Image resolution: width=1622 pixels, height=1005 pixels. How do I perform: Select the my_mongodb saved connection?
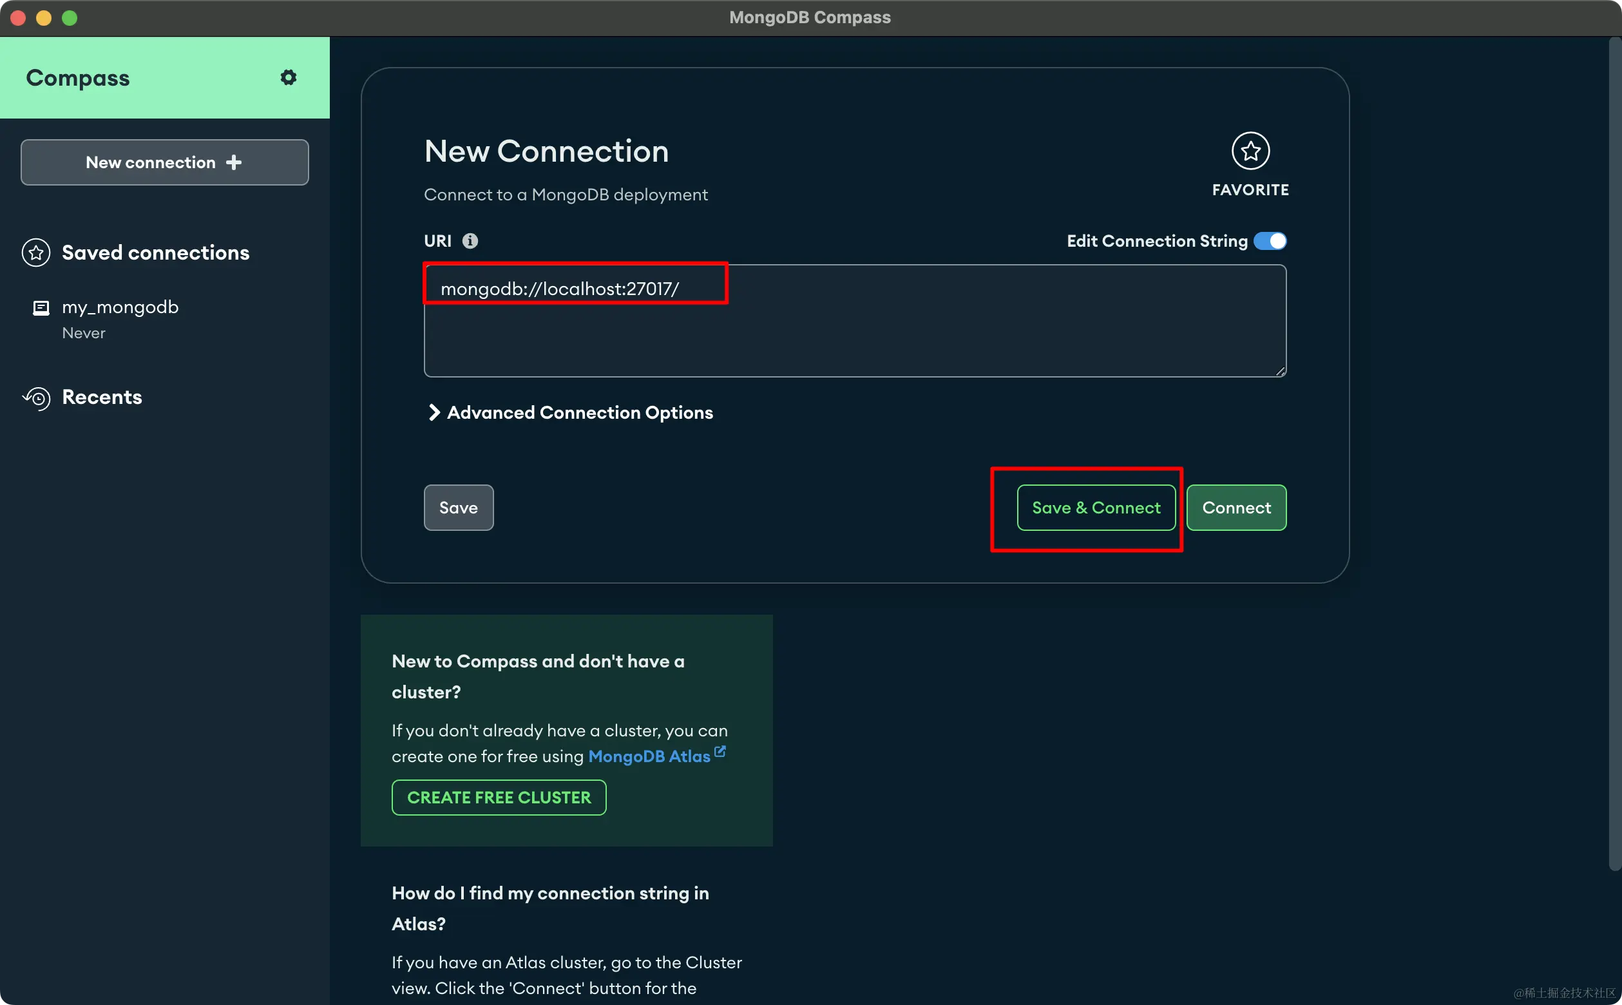click(x=120, y=307)
